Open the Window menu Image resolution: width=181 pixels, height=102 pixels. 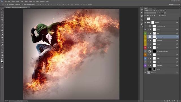click(42, 1)
